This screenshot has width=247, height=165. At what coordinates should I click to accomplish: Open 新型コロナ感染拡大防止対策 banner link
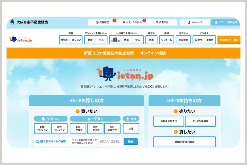[109, 53]
